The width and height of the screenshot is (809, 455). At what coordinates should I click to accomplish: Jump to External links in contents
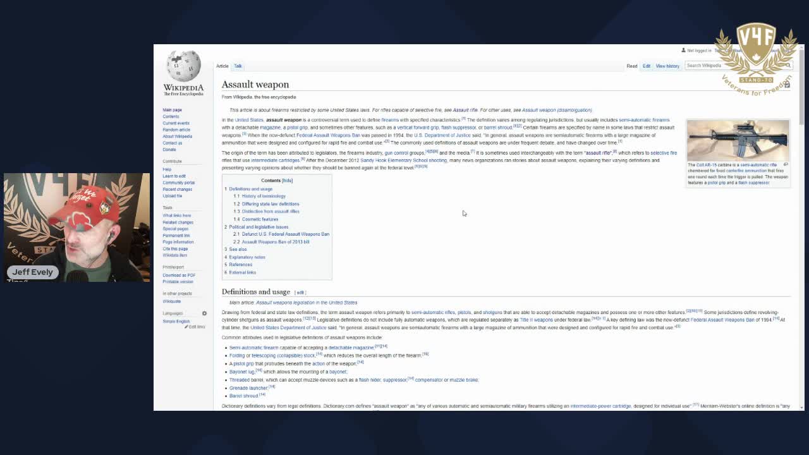(242, 272)
